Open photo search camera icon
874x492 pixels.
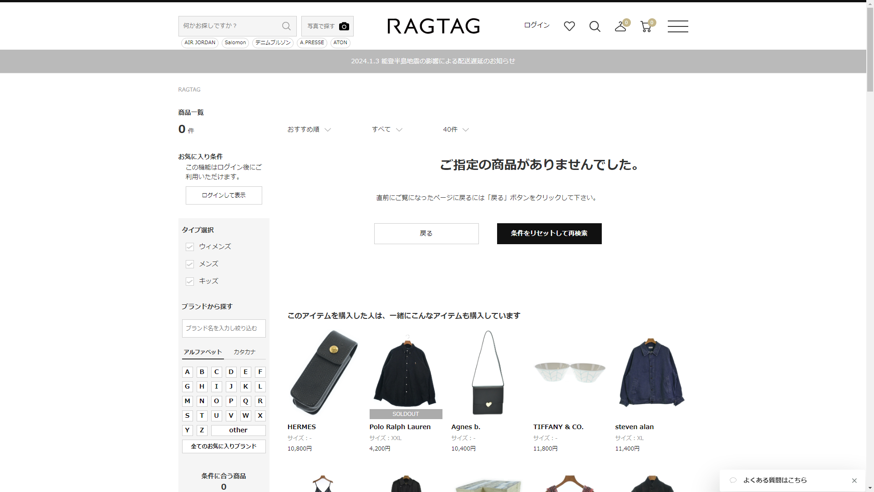tap(344, 26)
